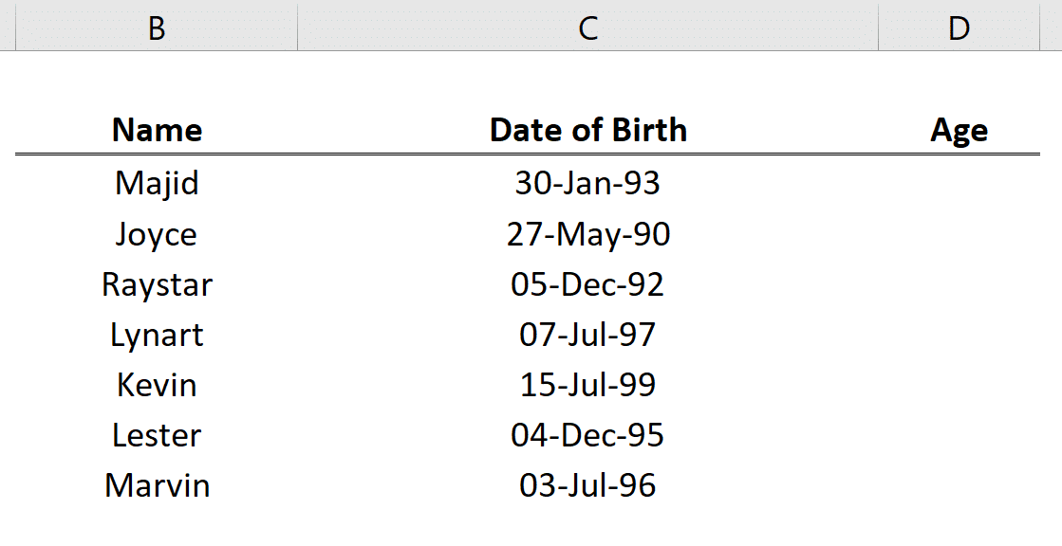Click the empty Age cell beside Majid

pos(959,183)
